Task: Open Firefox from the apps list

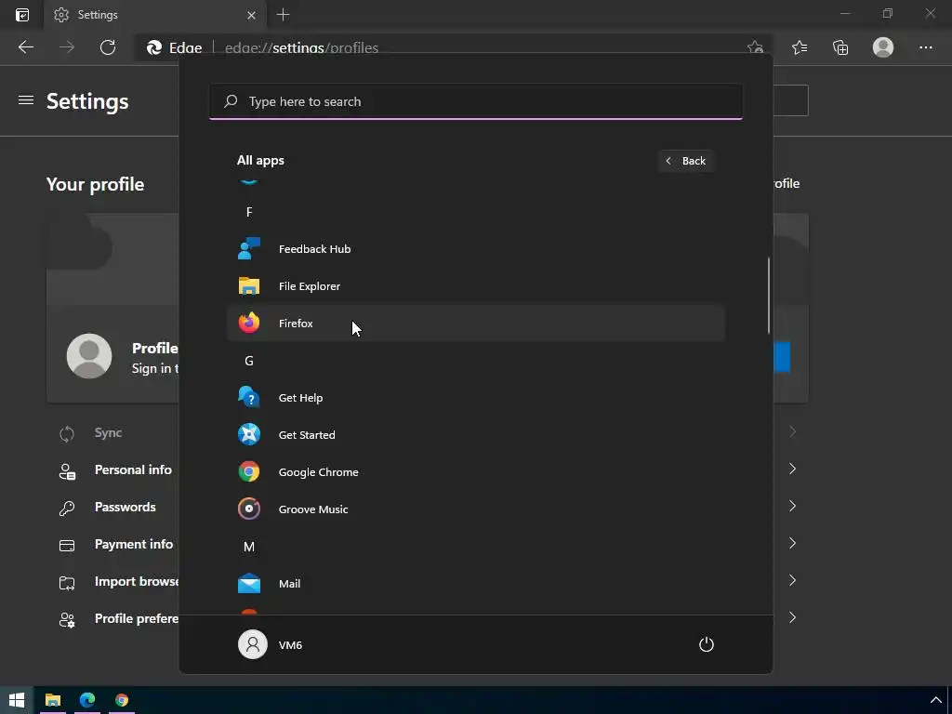Action: tap(476, 323)
